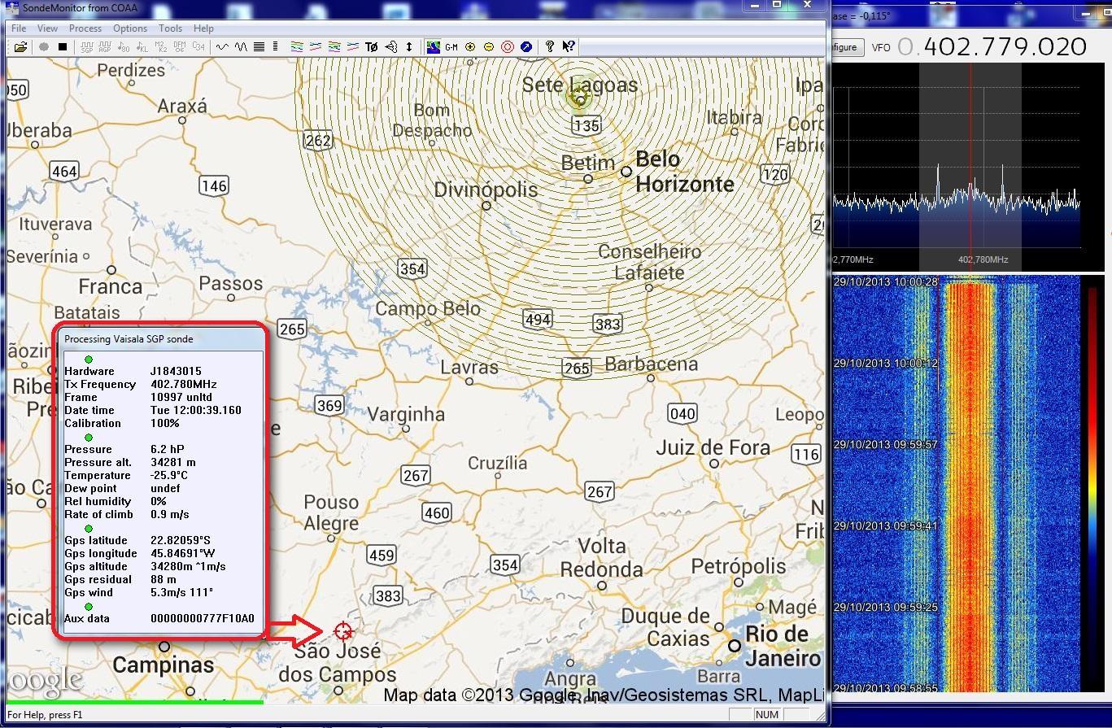1112x728 pixels.
Task: Open the Options menu
Action: pyautogui.click(x=130, y=28)
